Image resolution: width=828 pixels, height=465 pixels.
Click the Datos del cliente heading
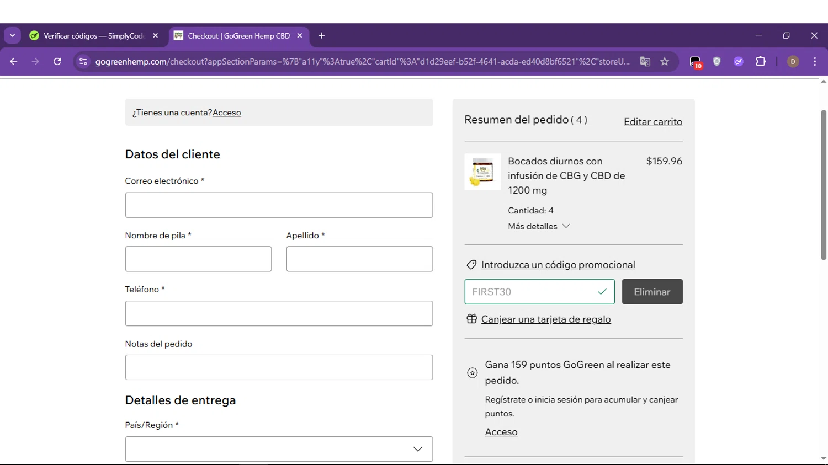tap(172, 154)
